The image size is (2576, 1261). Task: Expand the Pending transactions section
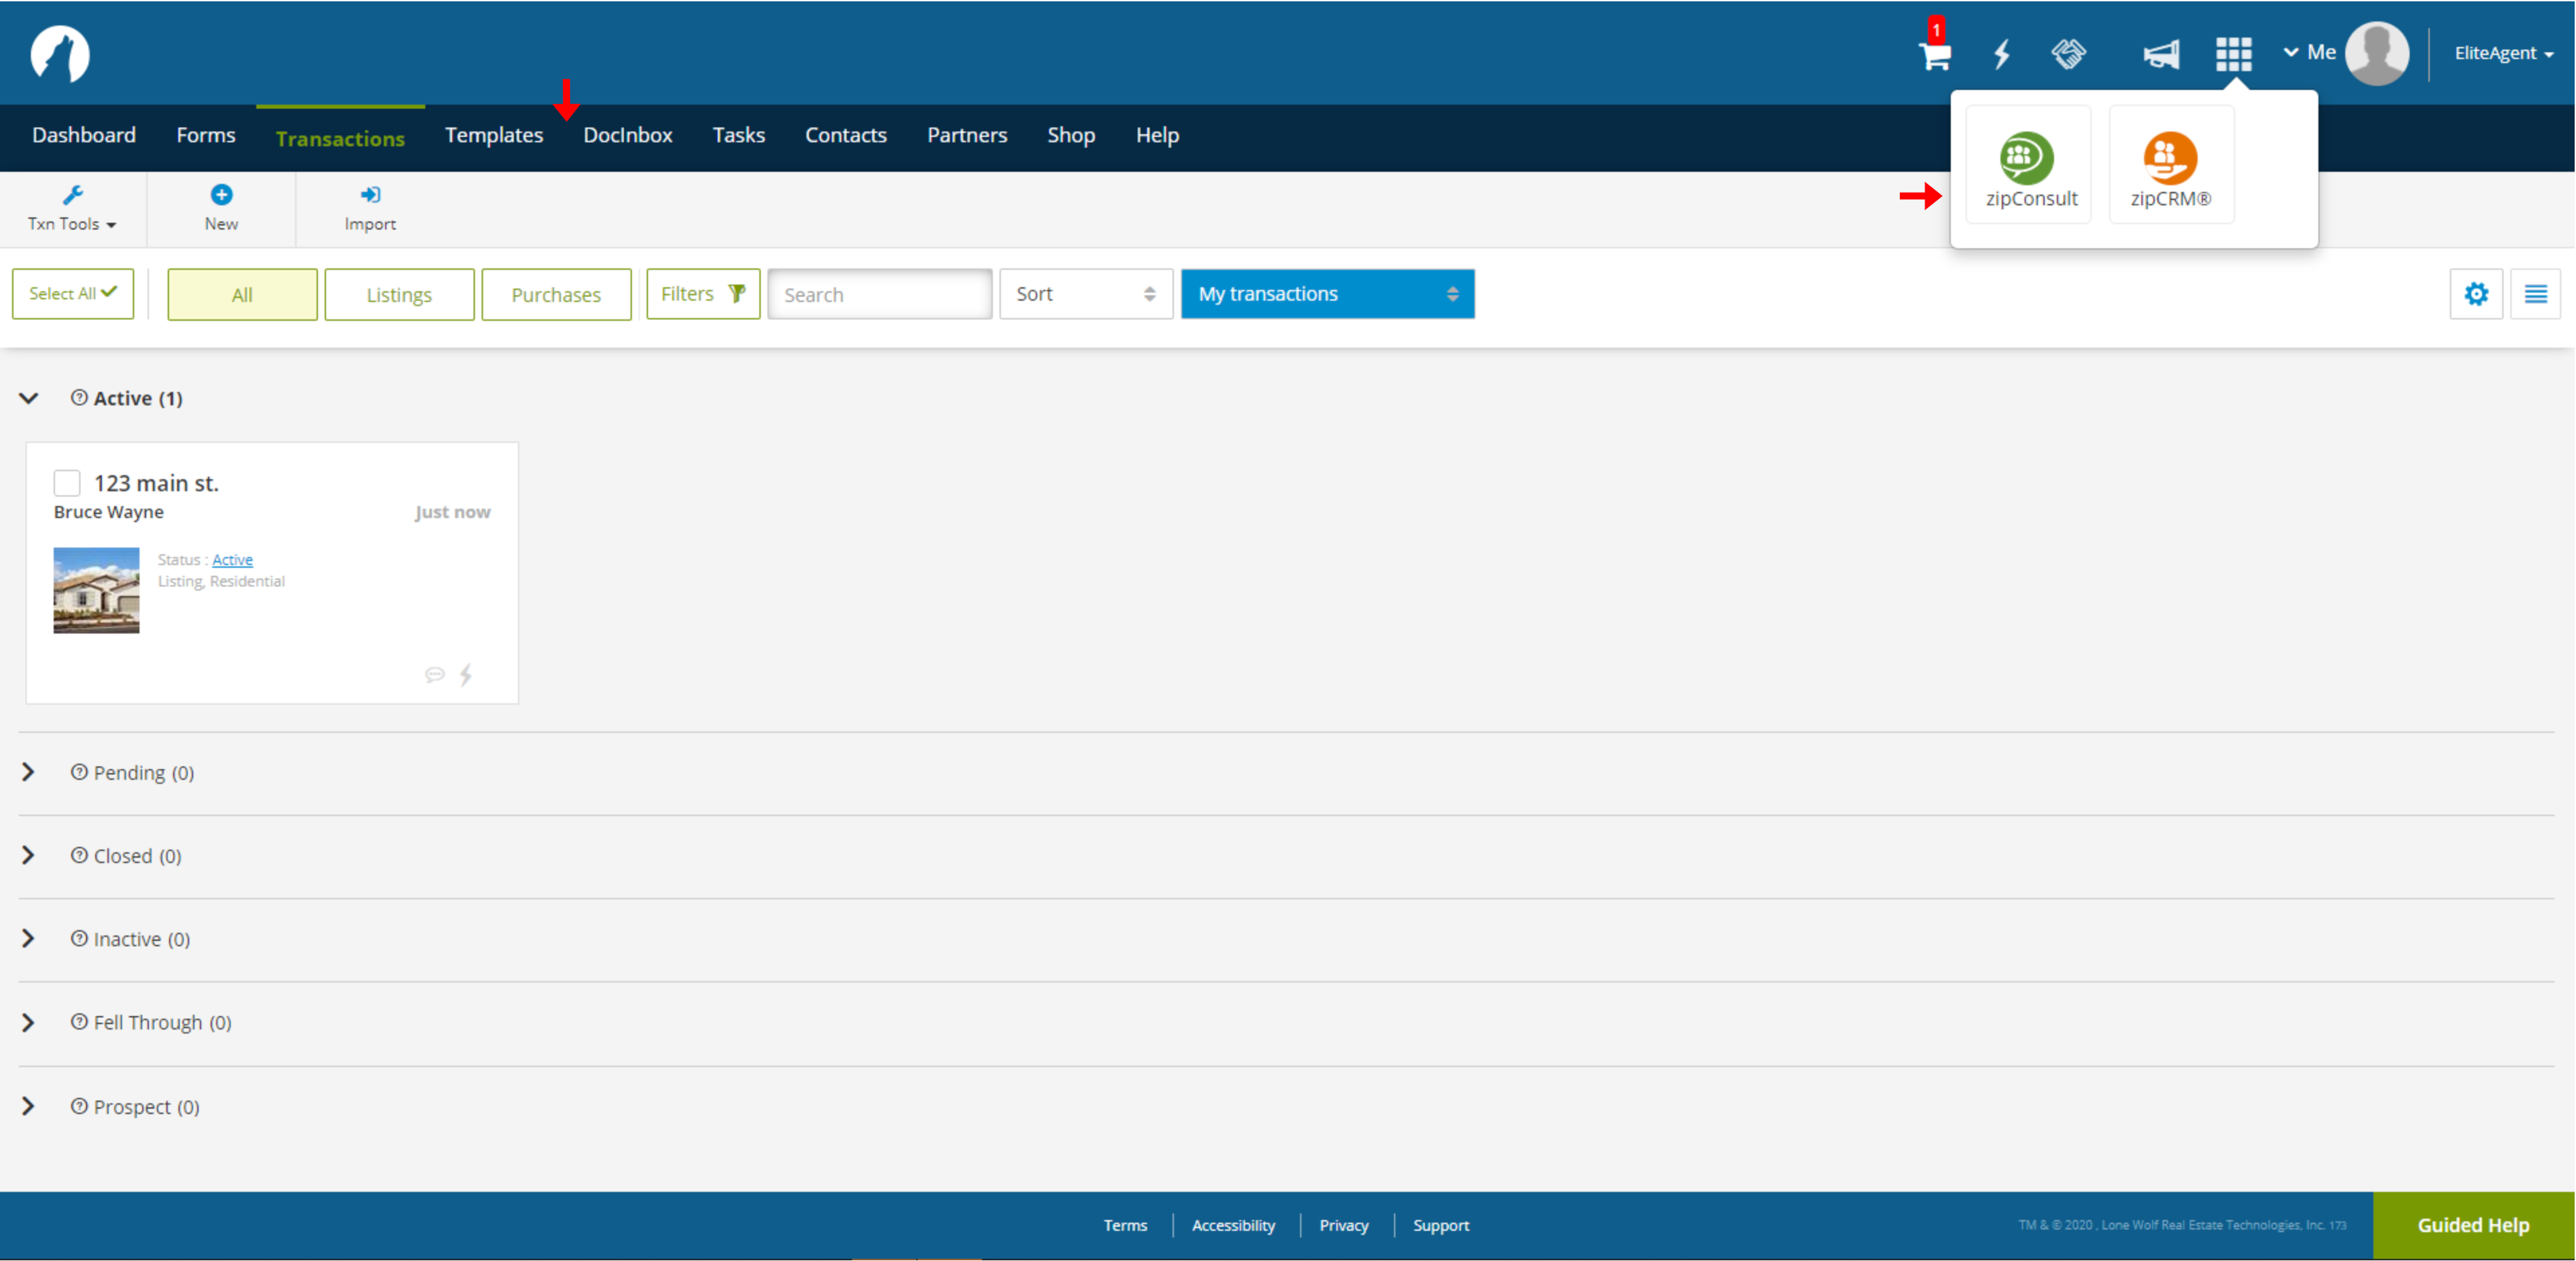(28, 771)
